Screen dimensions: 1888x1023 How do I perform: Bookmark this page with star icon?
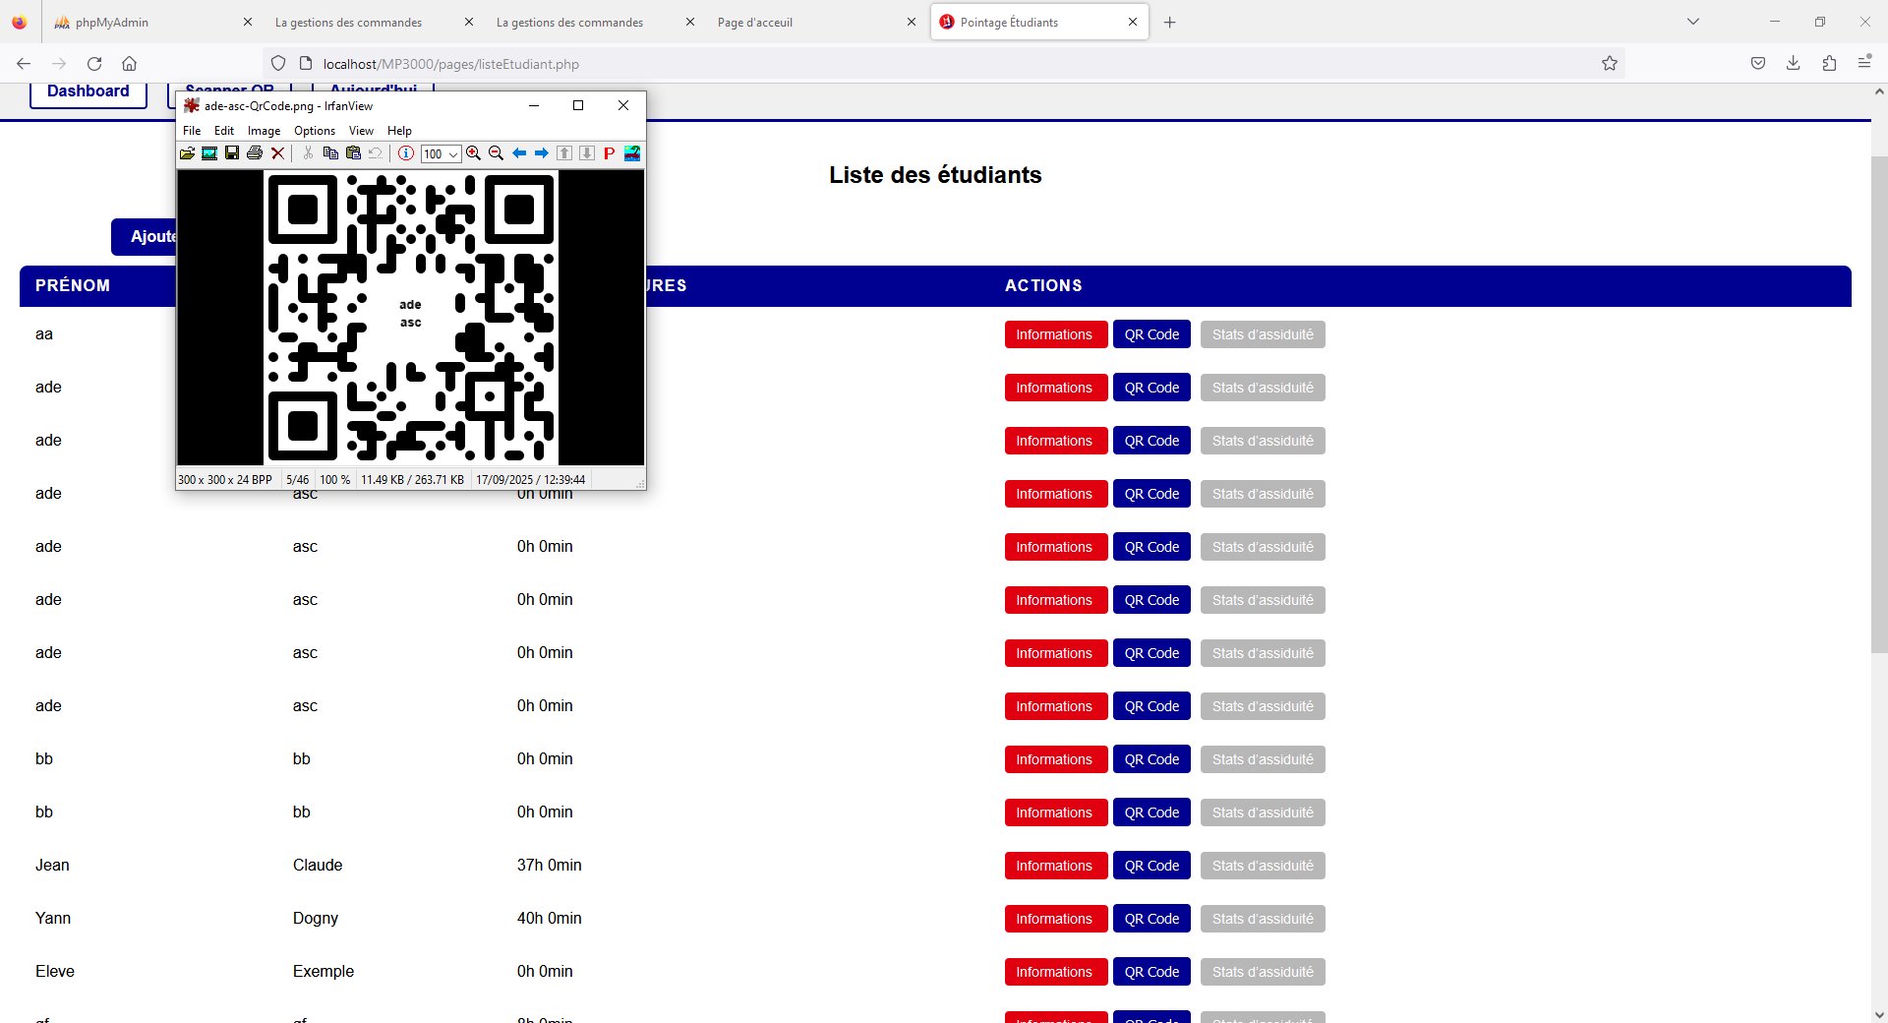(1610, 63)
